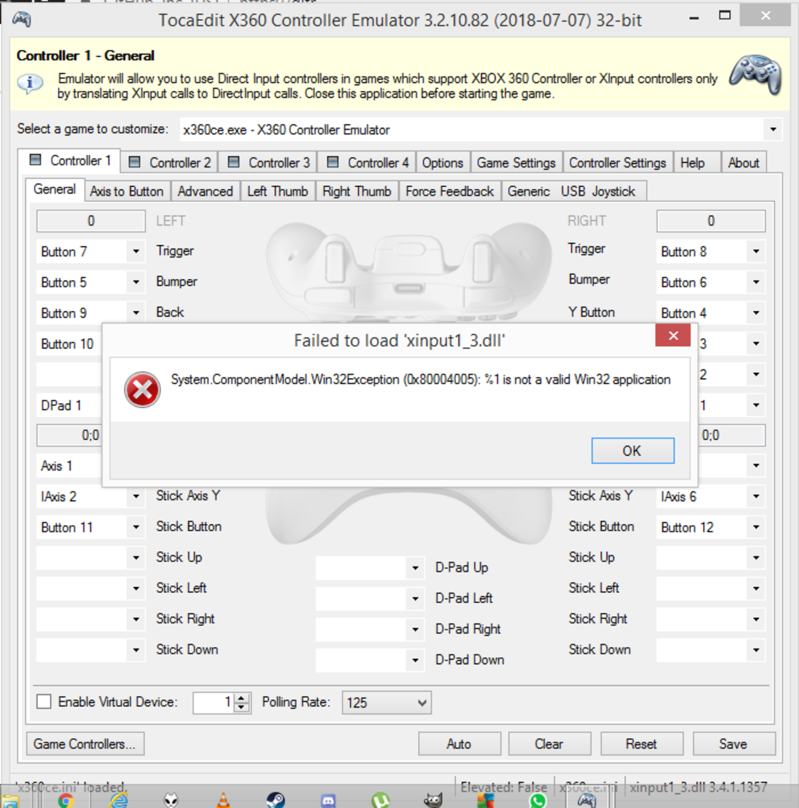Expand the D-Pad Up mapping dropdown
799x808 pixels.
coord(415,568)
